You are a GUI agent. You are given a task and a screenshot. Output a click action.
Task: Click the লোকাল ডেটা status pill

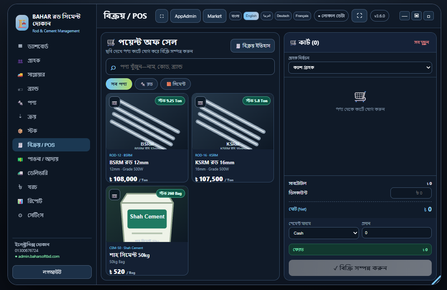pos(331,16)
